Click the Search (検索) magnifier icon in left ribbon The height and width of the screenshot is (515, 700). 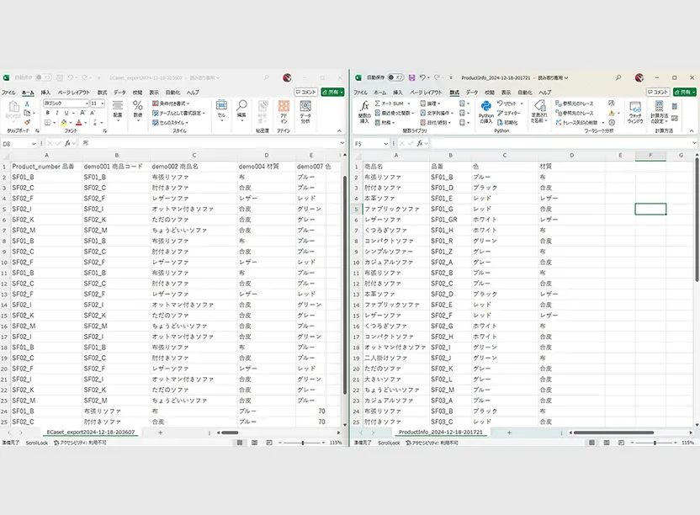[241, 107]
